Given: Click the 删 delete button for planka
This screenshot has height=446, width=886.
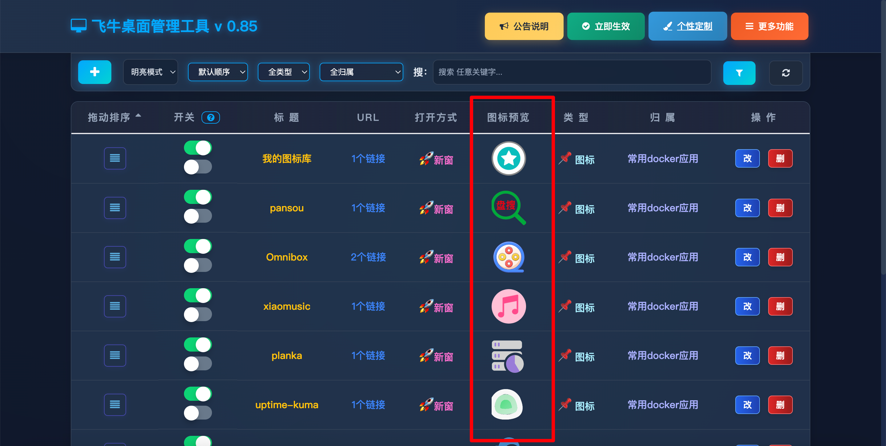Looking at the screenshot, I should [780, 356].
